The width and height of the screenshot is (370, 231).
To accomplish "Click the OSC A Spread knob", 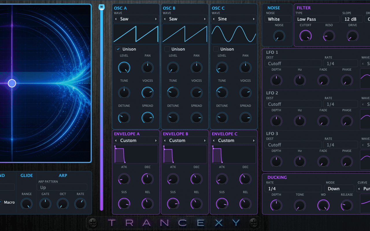I will (x=147, y=118).
